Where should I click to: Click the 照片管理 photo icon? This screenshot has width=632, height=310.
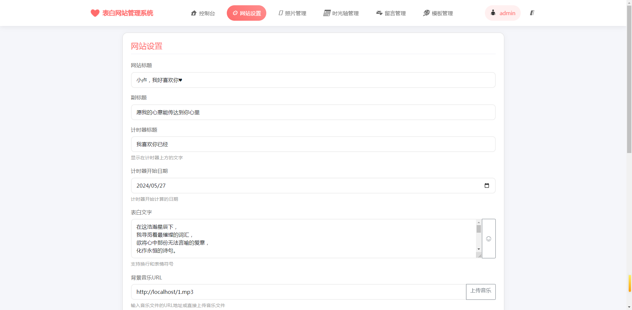pos(281,13)
